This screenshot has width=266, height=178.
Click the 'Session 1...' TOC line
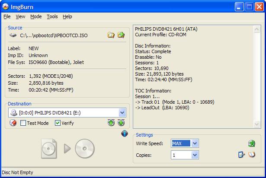tap(147, 96)
